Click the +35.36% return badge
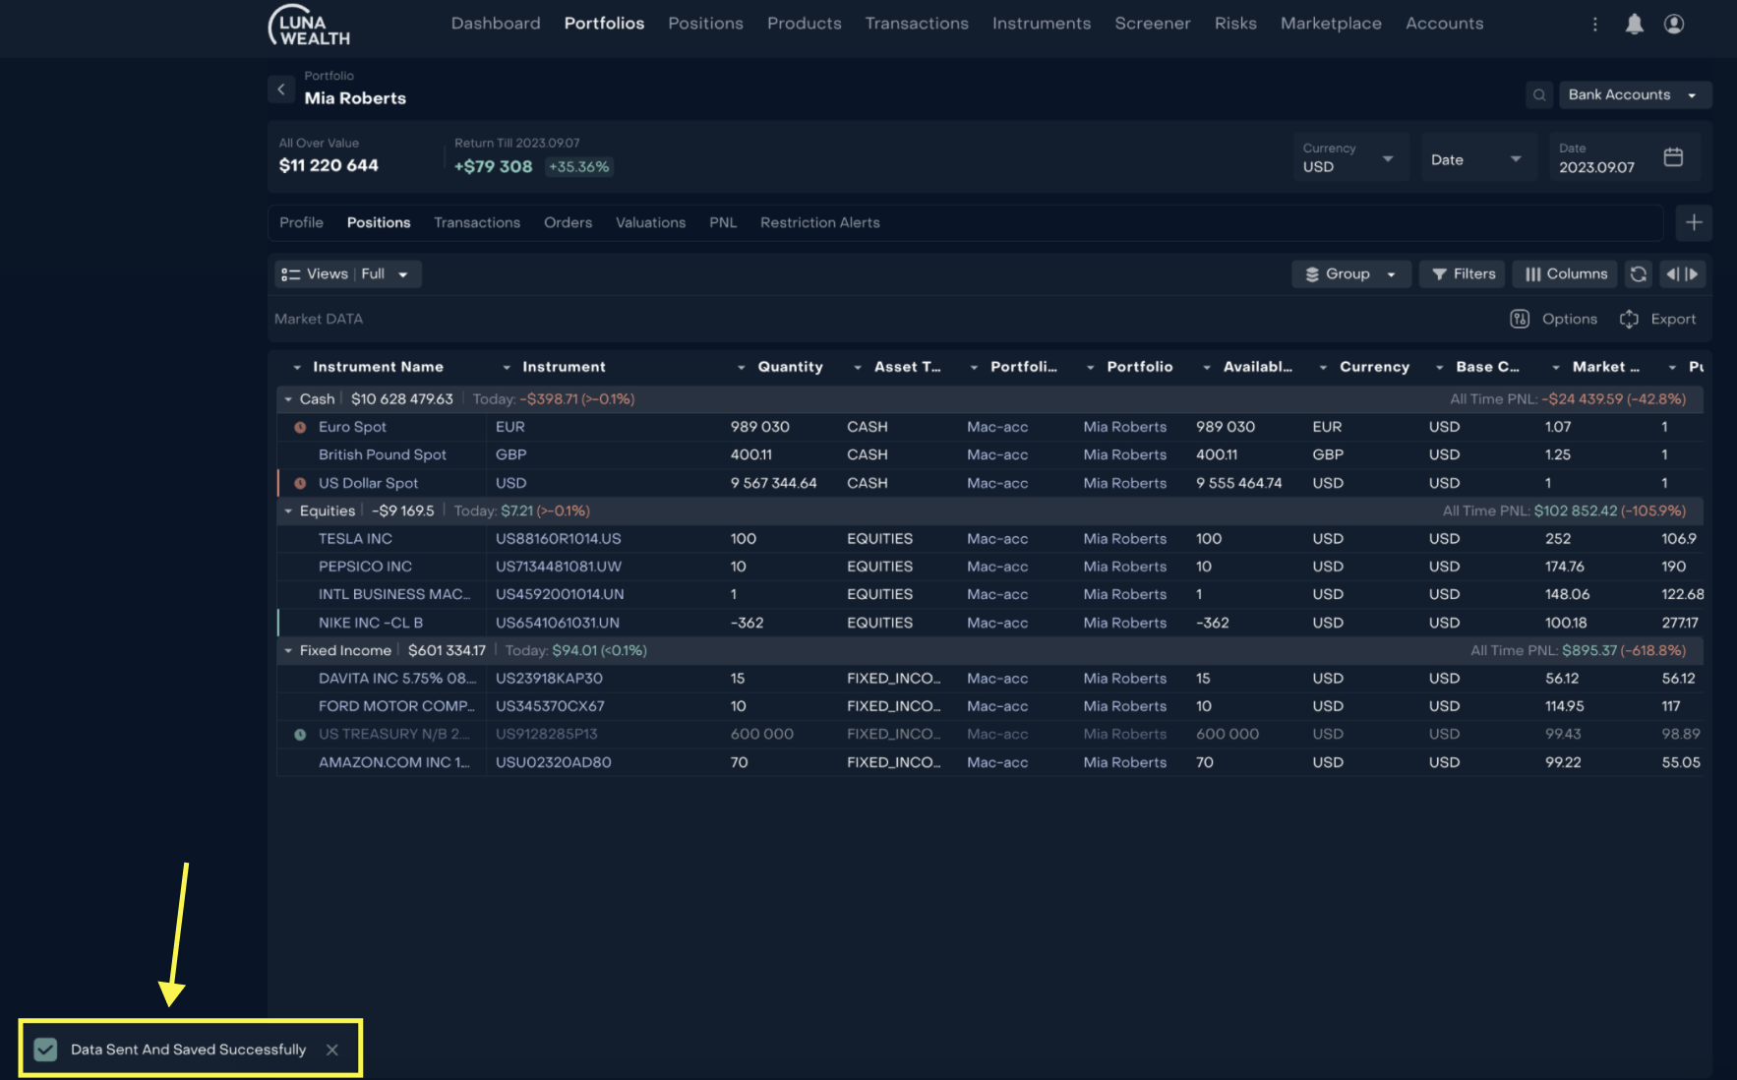Image resolution: width=1737 pixels, height=1080 pixels. coord(579,167)
